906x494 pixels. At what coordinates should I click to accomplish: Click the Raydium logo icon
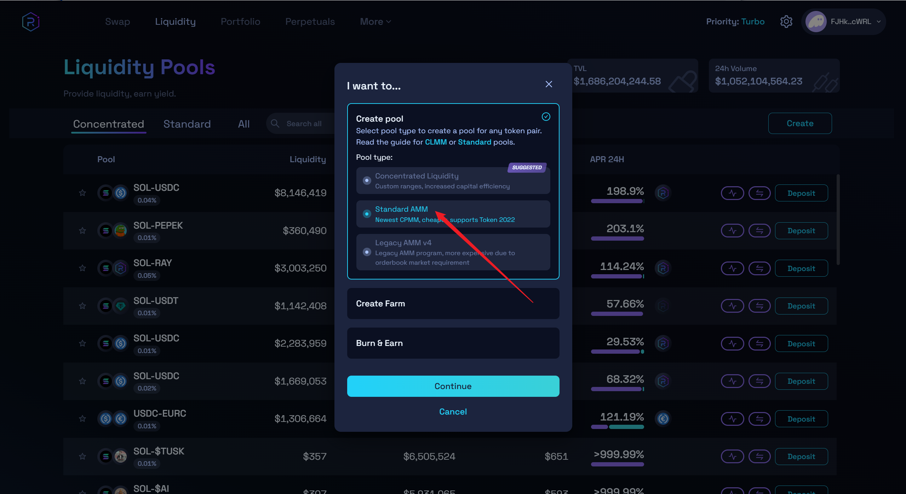coord(31,22)
